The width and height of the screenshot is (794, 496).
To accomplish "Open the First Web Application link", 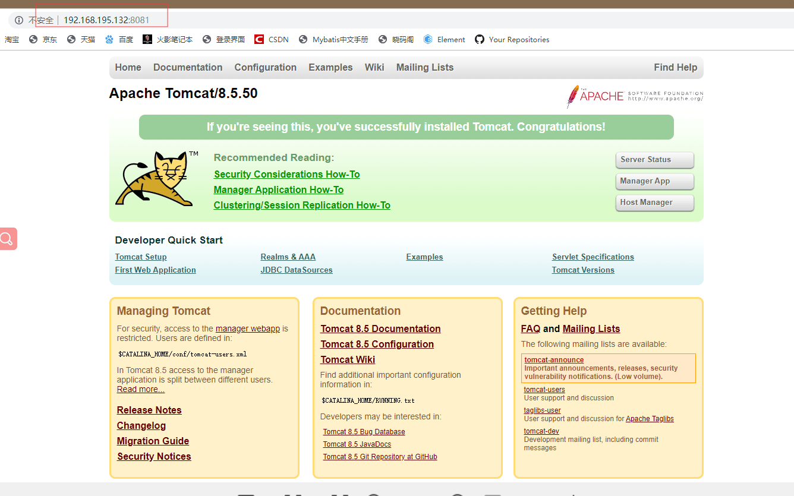I will point(155,270).
